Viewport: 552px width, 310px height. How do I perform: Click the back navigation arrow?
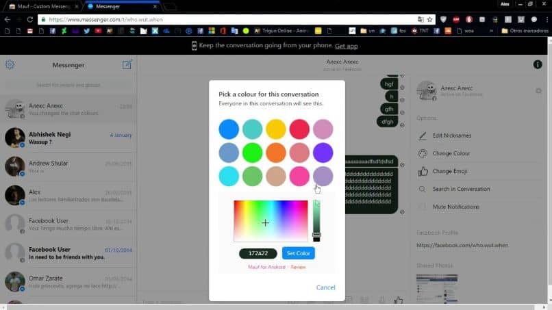7,20
